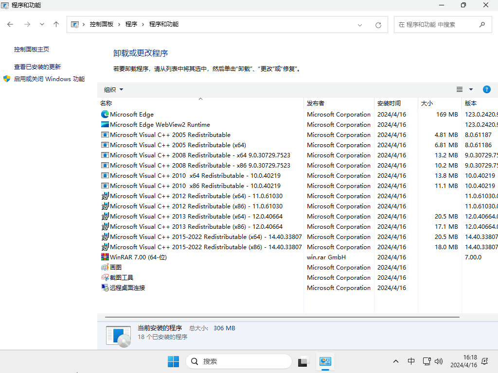Open 控制面板主页 link
The height and width of the screenshot is (373, 498).
[x=32, y=49]
